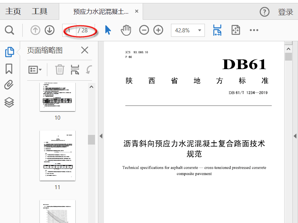
Task: Click the thumbnails panel scrollbar handle
Action: click(91, 140)
